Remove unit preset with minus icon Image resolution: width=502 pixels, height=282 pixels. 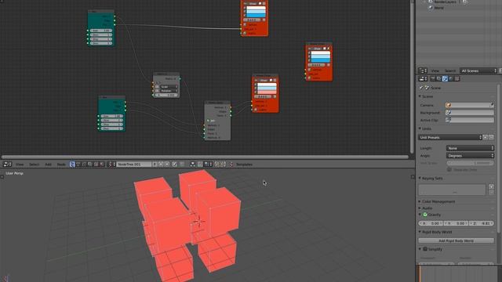(x=491, y=137)
